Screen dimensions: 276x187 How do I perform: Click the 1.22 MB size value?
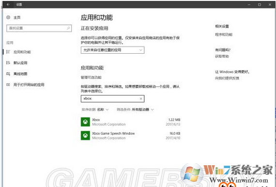174,120
